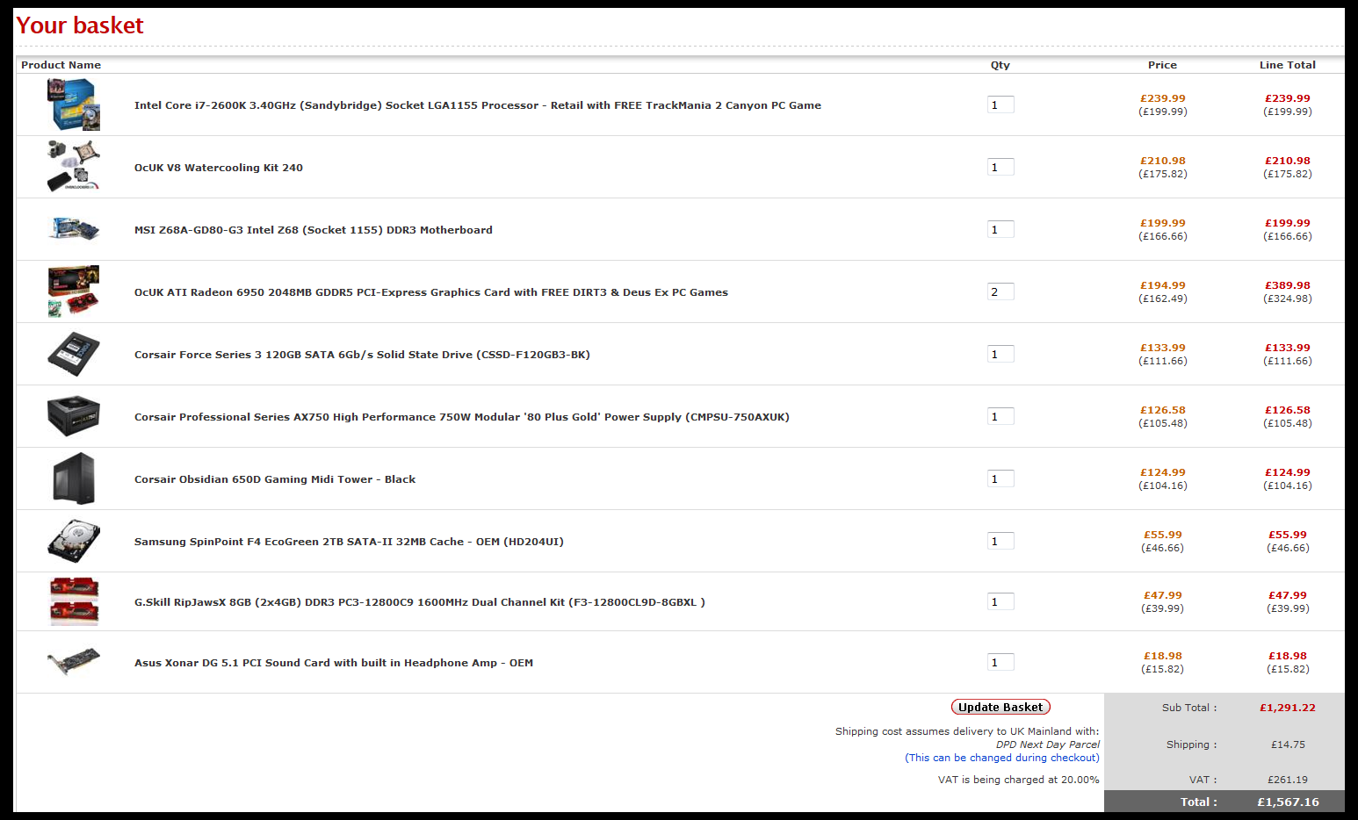Click the 'Line Total' column header
1358x820 pixels.
click(1288, 65)
